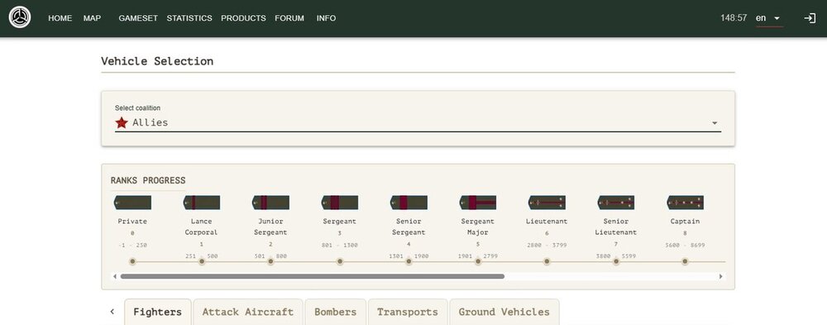This screenshot has height=325, width=827.
Task: Click the Captain progress marker dot
Action: coord(685,261)
